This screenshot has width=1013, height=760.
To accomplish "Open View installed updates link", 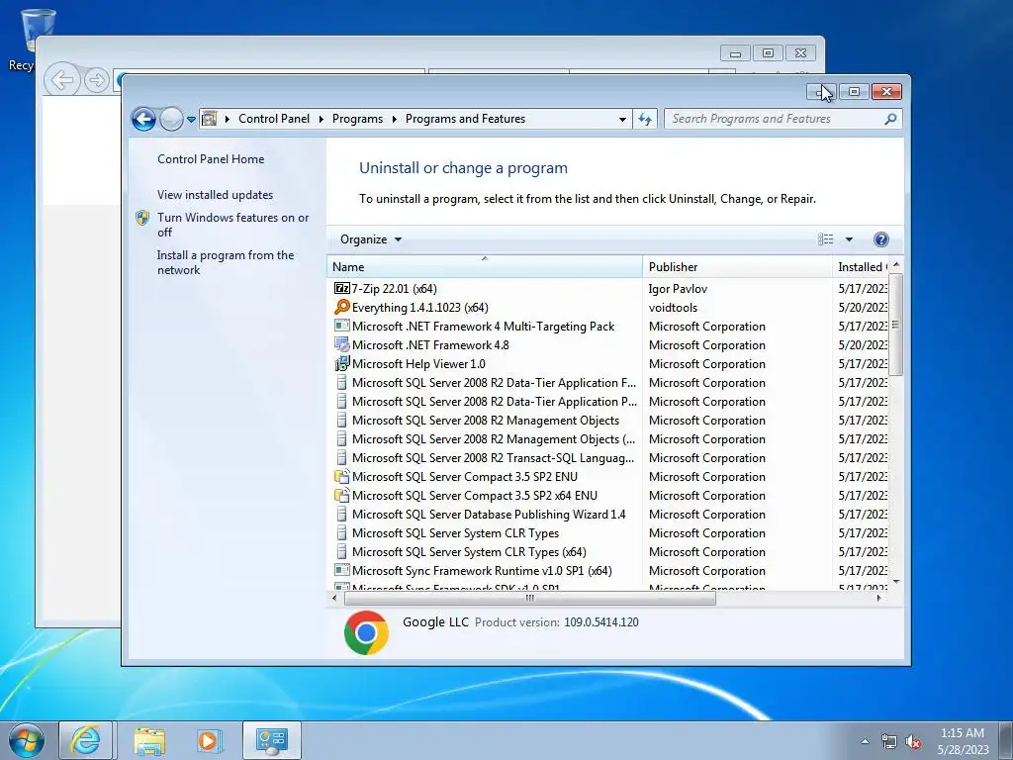I will click(215, 195).
